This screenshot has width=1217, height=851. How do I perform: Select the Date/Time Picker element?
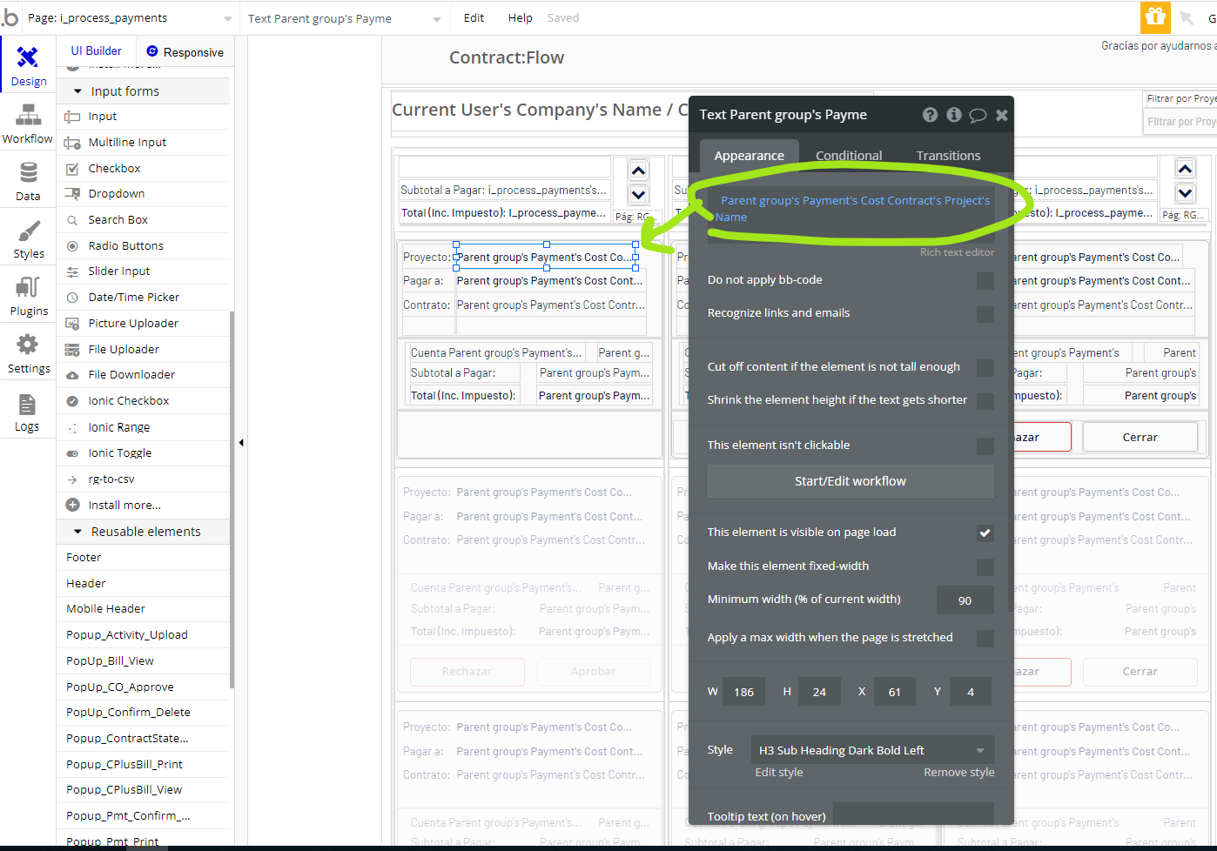pyautogui.click(x=144, y=298)
